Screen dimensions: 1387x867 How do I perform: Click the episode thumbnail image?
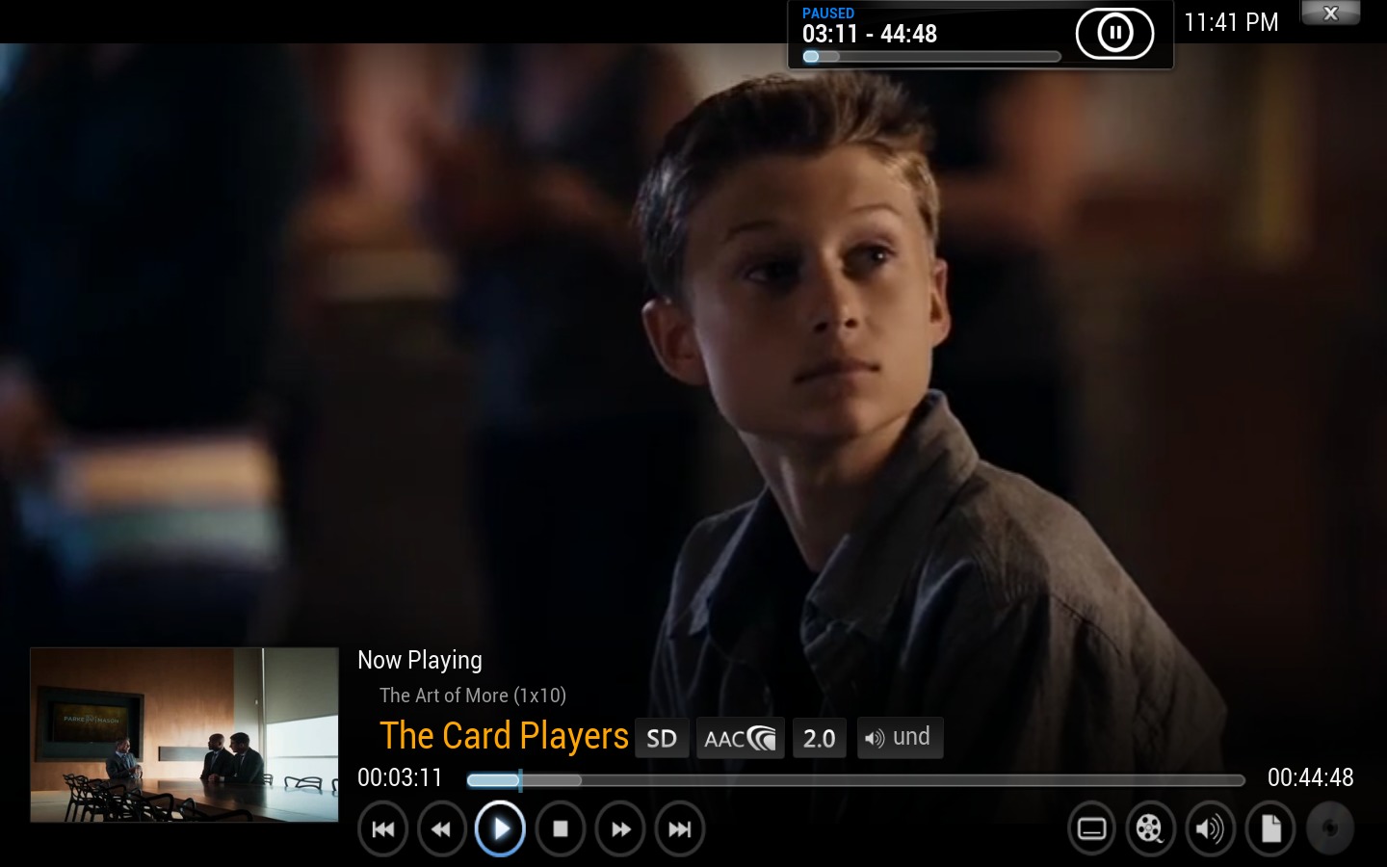click(184, 734)
